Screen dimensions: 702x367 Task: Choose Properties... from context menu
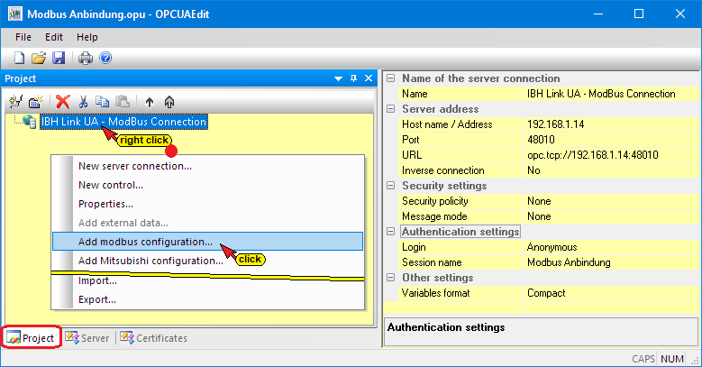(x=208, y=204)
